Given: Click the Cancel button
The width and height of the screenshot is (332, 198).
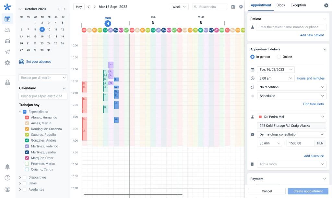Looking at the screenshot, I should pyautogui.click(x=267, y=191).
